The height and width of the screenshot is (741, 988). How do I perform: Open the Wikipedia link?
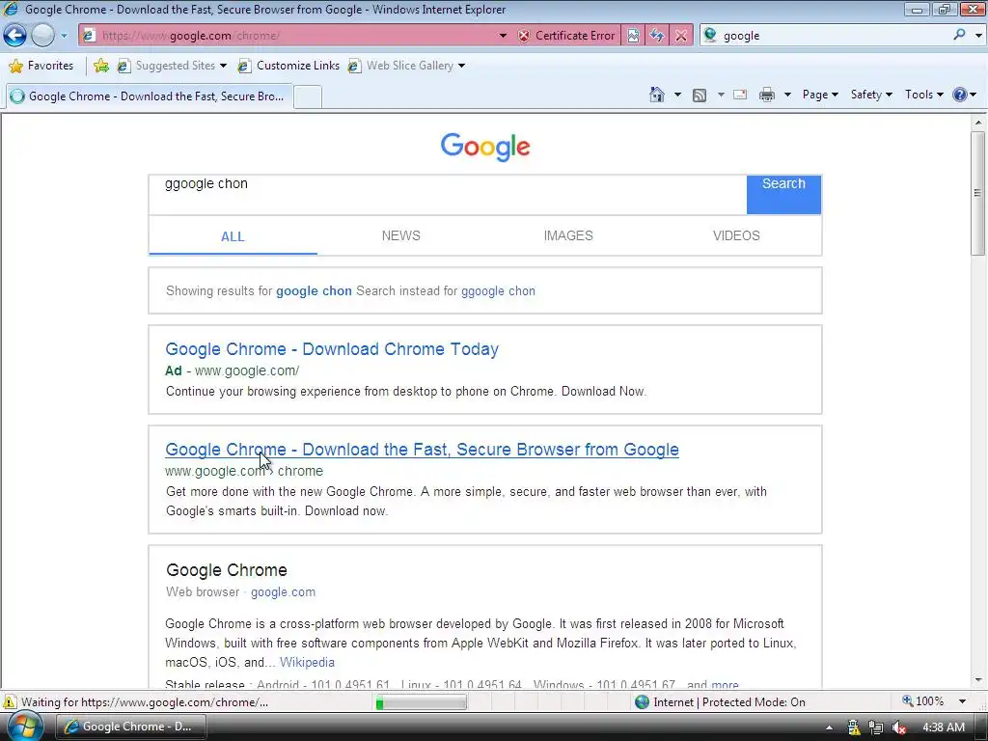point(307,662)
